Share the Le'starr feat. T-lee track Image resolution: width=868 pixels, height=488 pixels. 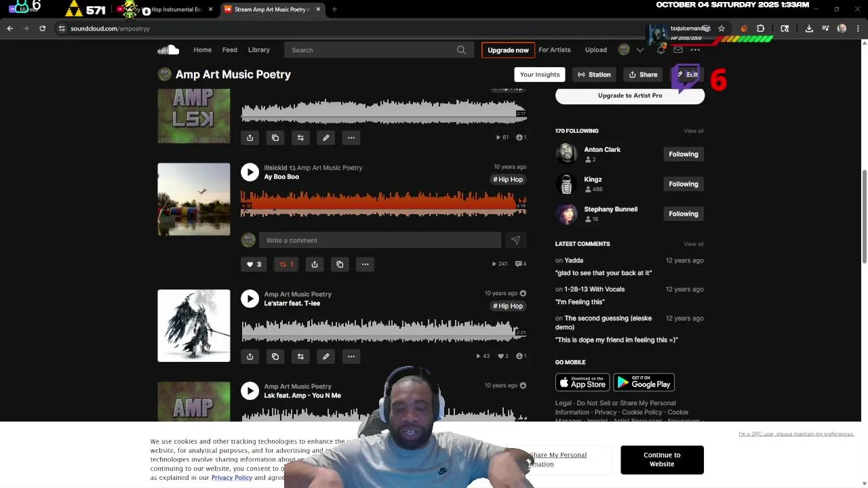point(250,357)
